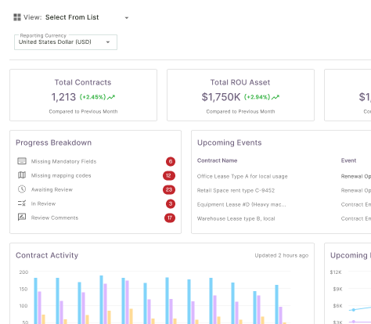Click the blue data point in the line chart
The height and width of the screenshot is (324, 371).
[x=354, y=310]
